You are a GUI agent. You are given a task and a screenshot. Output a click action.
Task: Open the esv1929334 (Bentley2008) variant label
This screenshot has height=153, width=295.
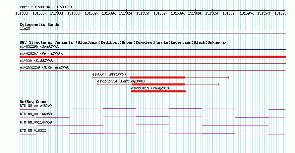[121, 81]
